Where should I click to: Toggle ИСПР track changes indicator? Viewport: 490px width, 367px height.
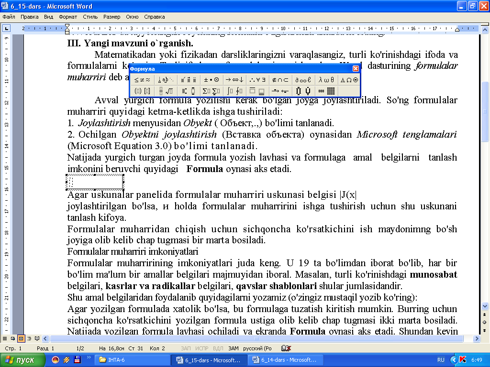[202, 348]
